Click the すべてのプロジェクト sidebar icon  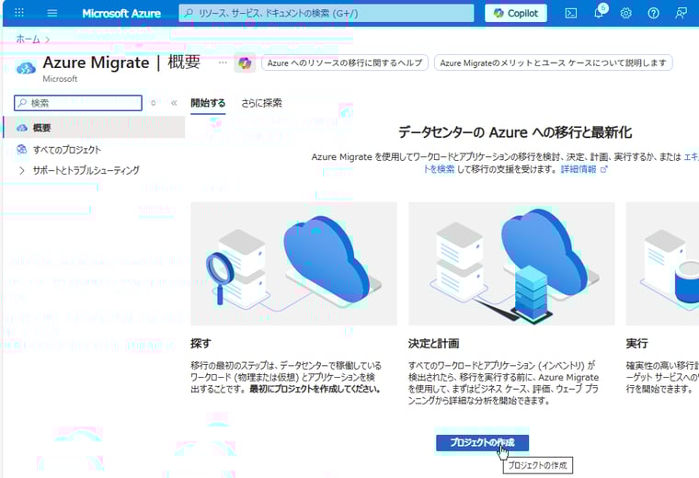click(x=21, y=150)
